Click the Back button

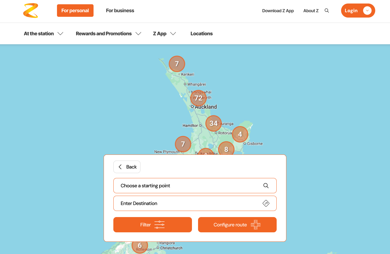[127, 167]
